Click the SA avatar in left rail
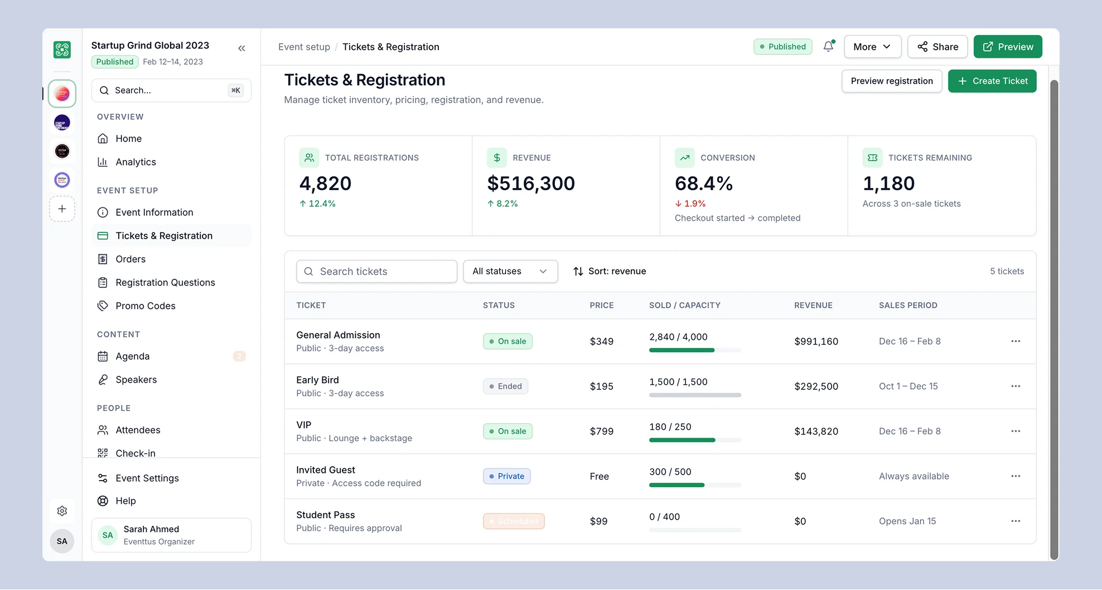 pos(62,541)
